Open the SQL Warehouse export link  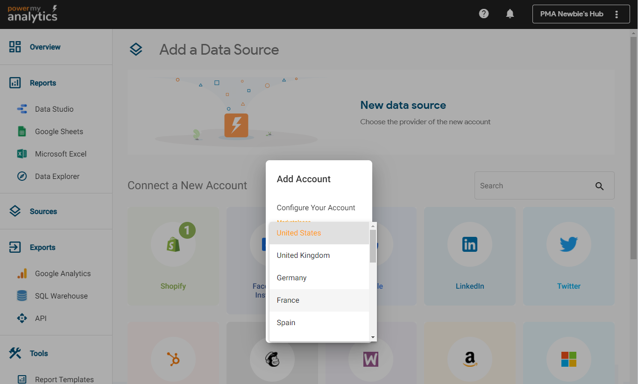click(61, 296)
